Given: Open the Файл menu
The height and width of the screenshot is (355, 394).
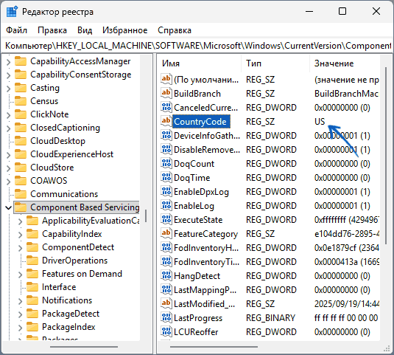Looking at the screenshot, I should pyautogui.click(x=16, y=30).
